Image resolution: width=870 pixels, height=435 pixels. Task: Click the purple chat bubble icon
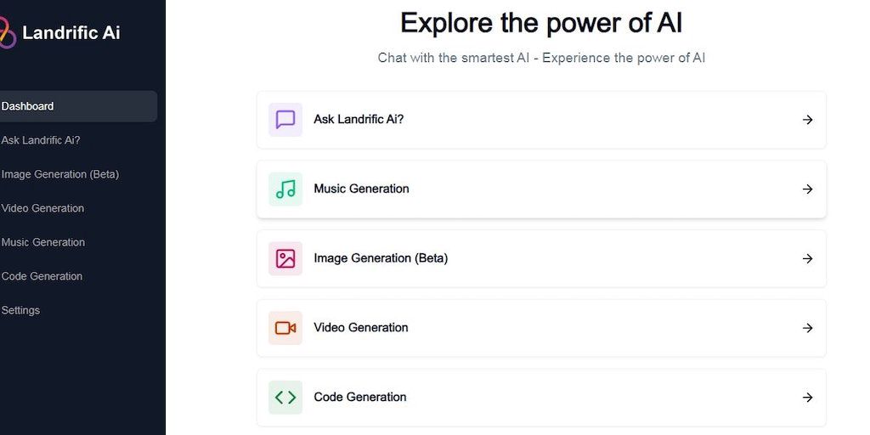(x=285, y=120)
